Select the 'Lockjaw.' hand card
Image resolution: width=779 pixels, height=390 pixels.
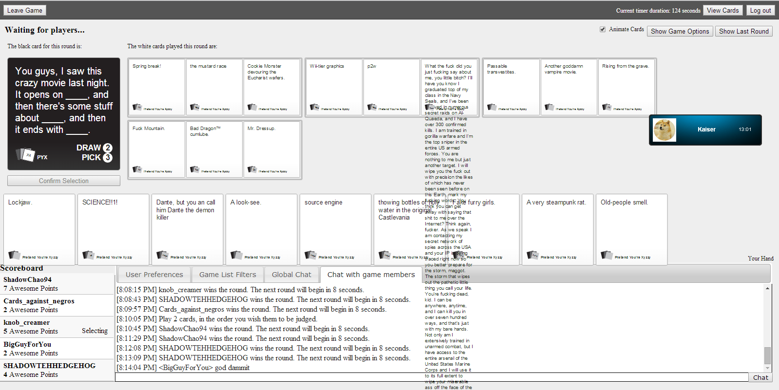[x=39, y=229]
